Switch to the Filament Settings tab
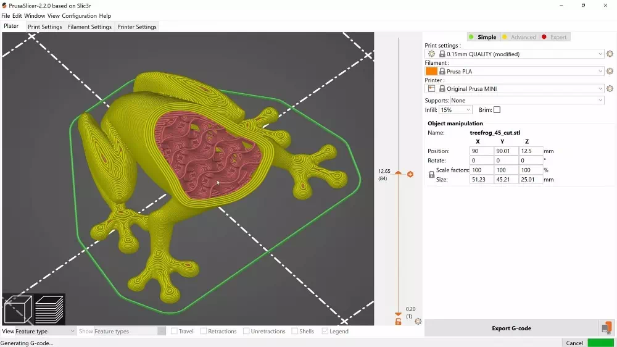 click(x=89, y=27)
